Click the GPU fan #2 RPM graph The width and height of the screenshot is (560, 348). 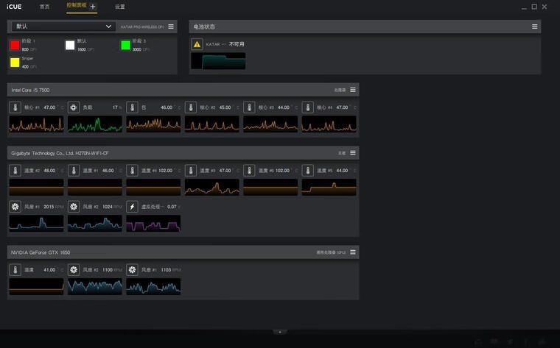click(x=95, y=286)
